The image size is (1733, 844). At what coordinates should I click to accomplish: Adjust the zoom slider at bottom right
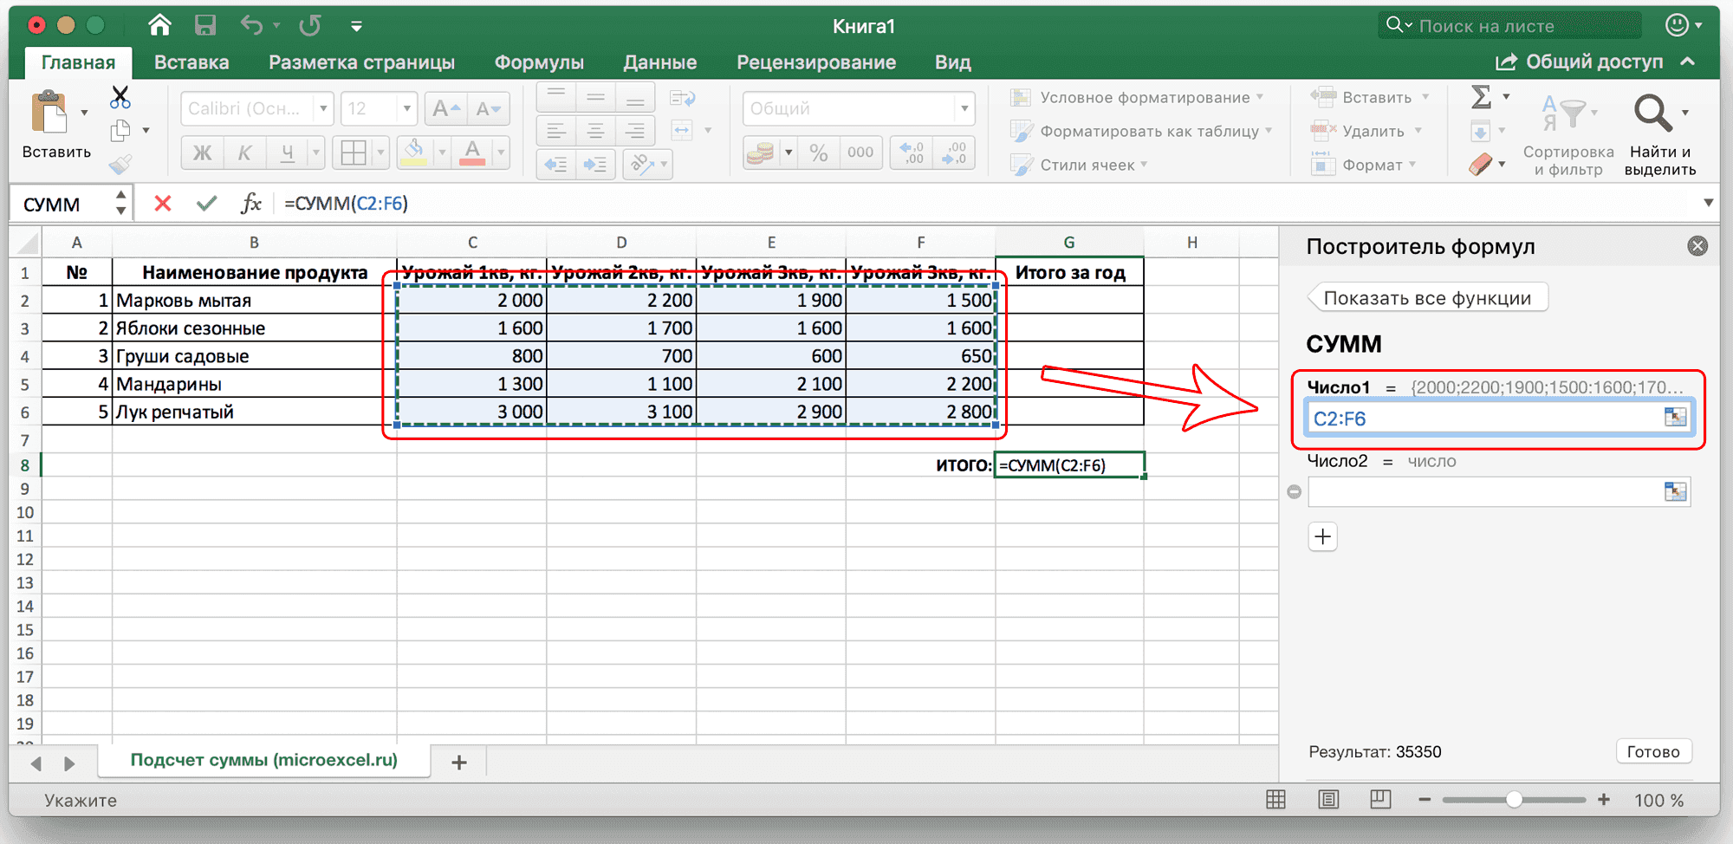click(x=1515, y=800)
